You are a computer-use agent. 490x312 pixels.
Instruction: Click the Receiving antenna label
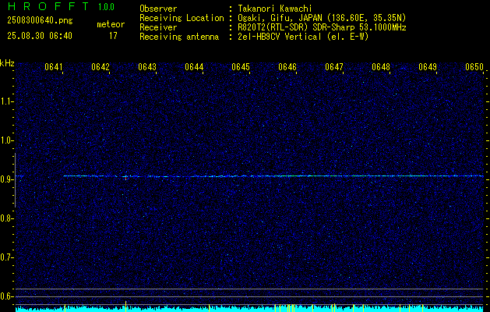point(179,37)
